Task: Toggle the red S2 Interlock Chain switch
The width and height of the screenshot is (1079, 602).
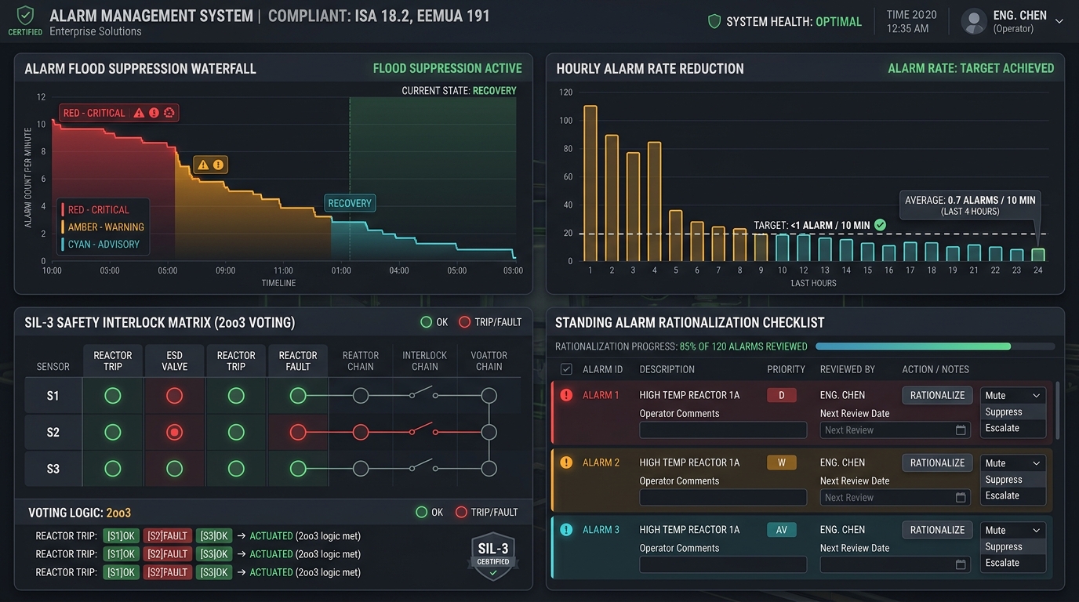Action: pos(423,430)
